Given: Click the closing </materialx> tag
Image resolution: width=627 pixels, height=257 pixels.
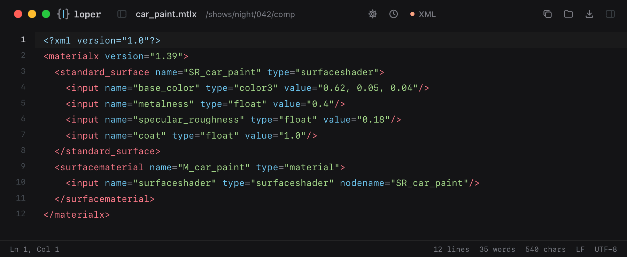Looking at the screenshot, I should coord(77,215).
